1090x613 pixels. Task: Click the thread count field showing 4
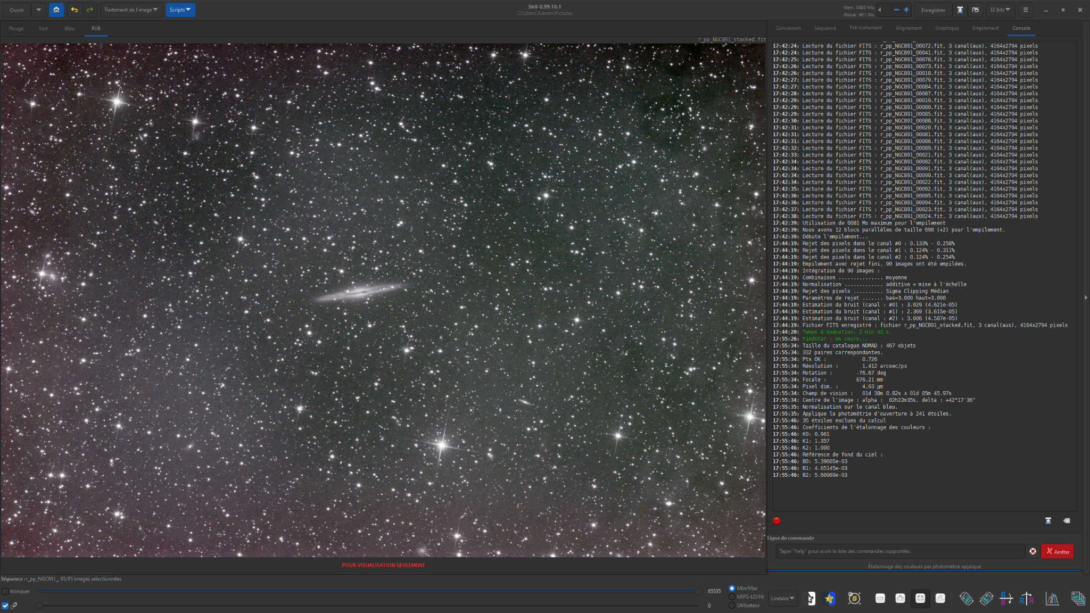(x=884, y=10)
